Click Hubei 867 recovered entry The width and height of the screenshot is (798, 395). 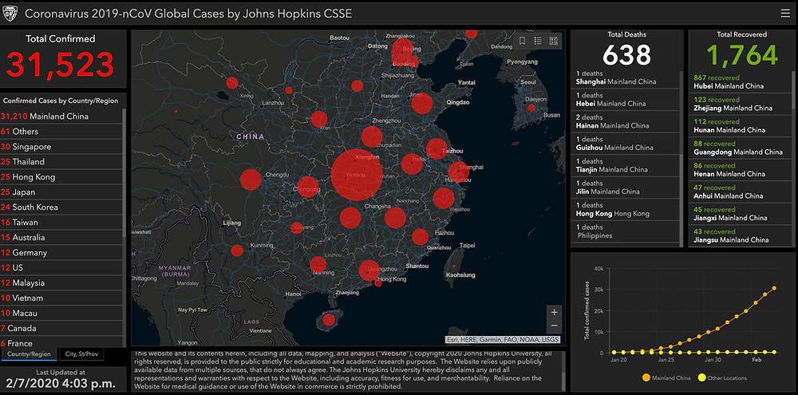pos(740,82)
